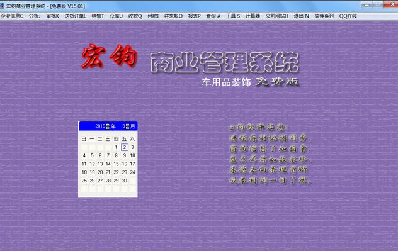This screenshot has height=251, width=398.
Task: Select day 8 in the calendar
Action: pyautogui.click(x=116, y=155)
